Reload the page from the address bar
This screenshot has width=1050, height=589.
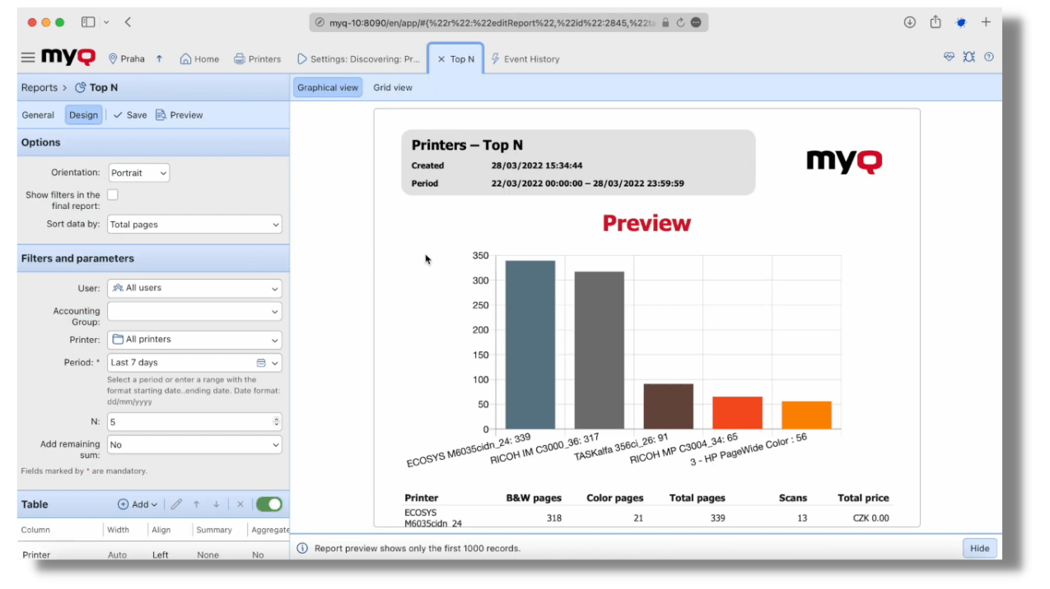(680, 23)
